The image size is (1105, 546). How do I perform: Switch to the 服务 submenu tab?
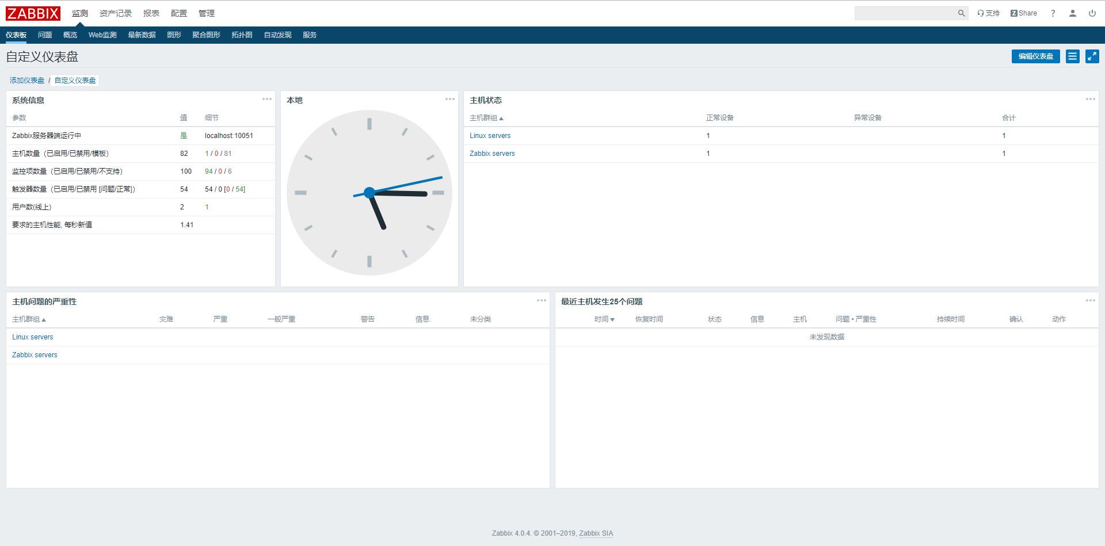point(310,35)
